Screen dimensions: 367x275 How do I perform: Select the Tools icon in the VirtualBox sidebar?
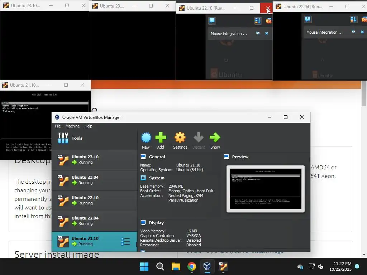(x=63, y=138)
